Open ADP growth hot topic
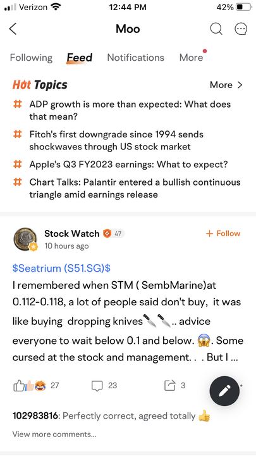The image size is (256, 456). 130,110
